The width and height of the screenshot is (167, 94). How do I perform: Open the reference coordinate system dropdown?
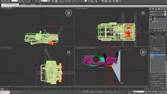click(x=44, y=1)
